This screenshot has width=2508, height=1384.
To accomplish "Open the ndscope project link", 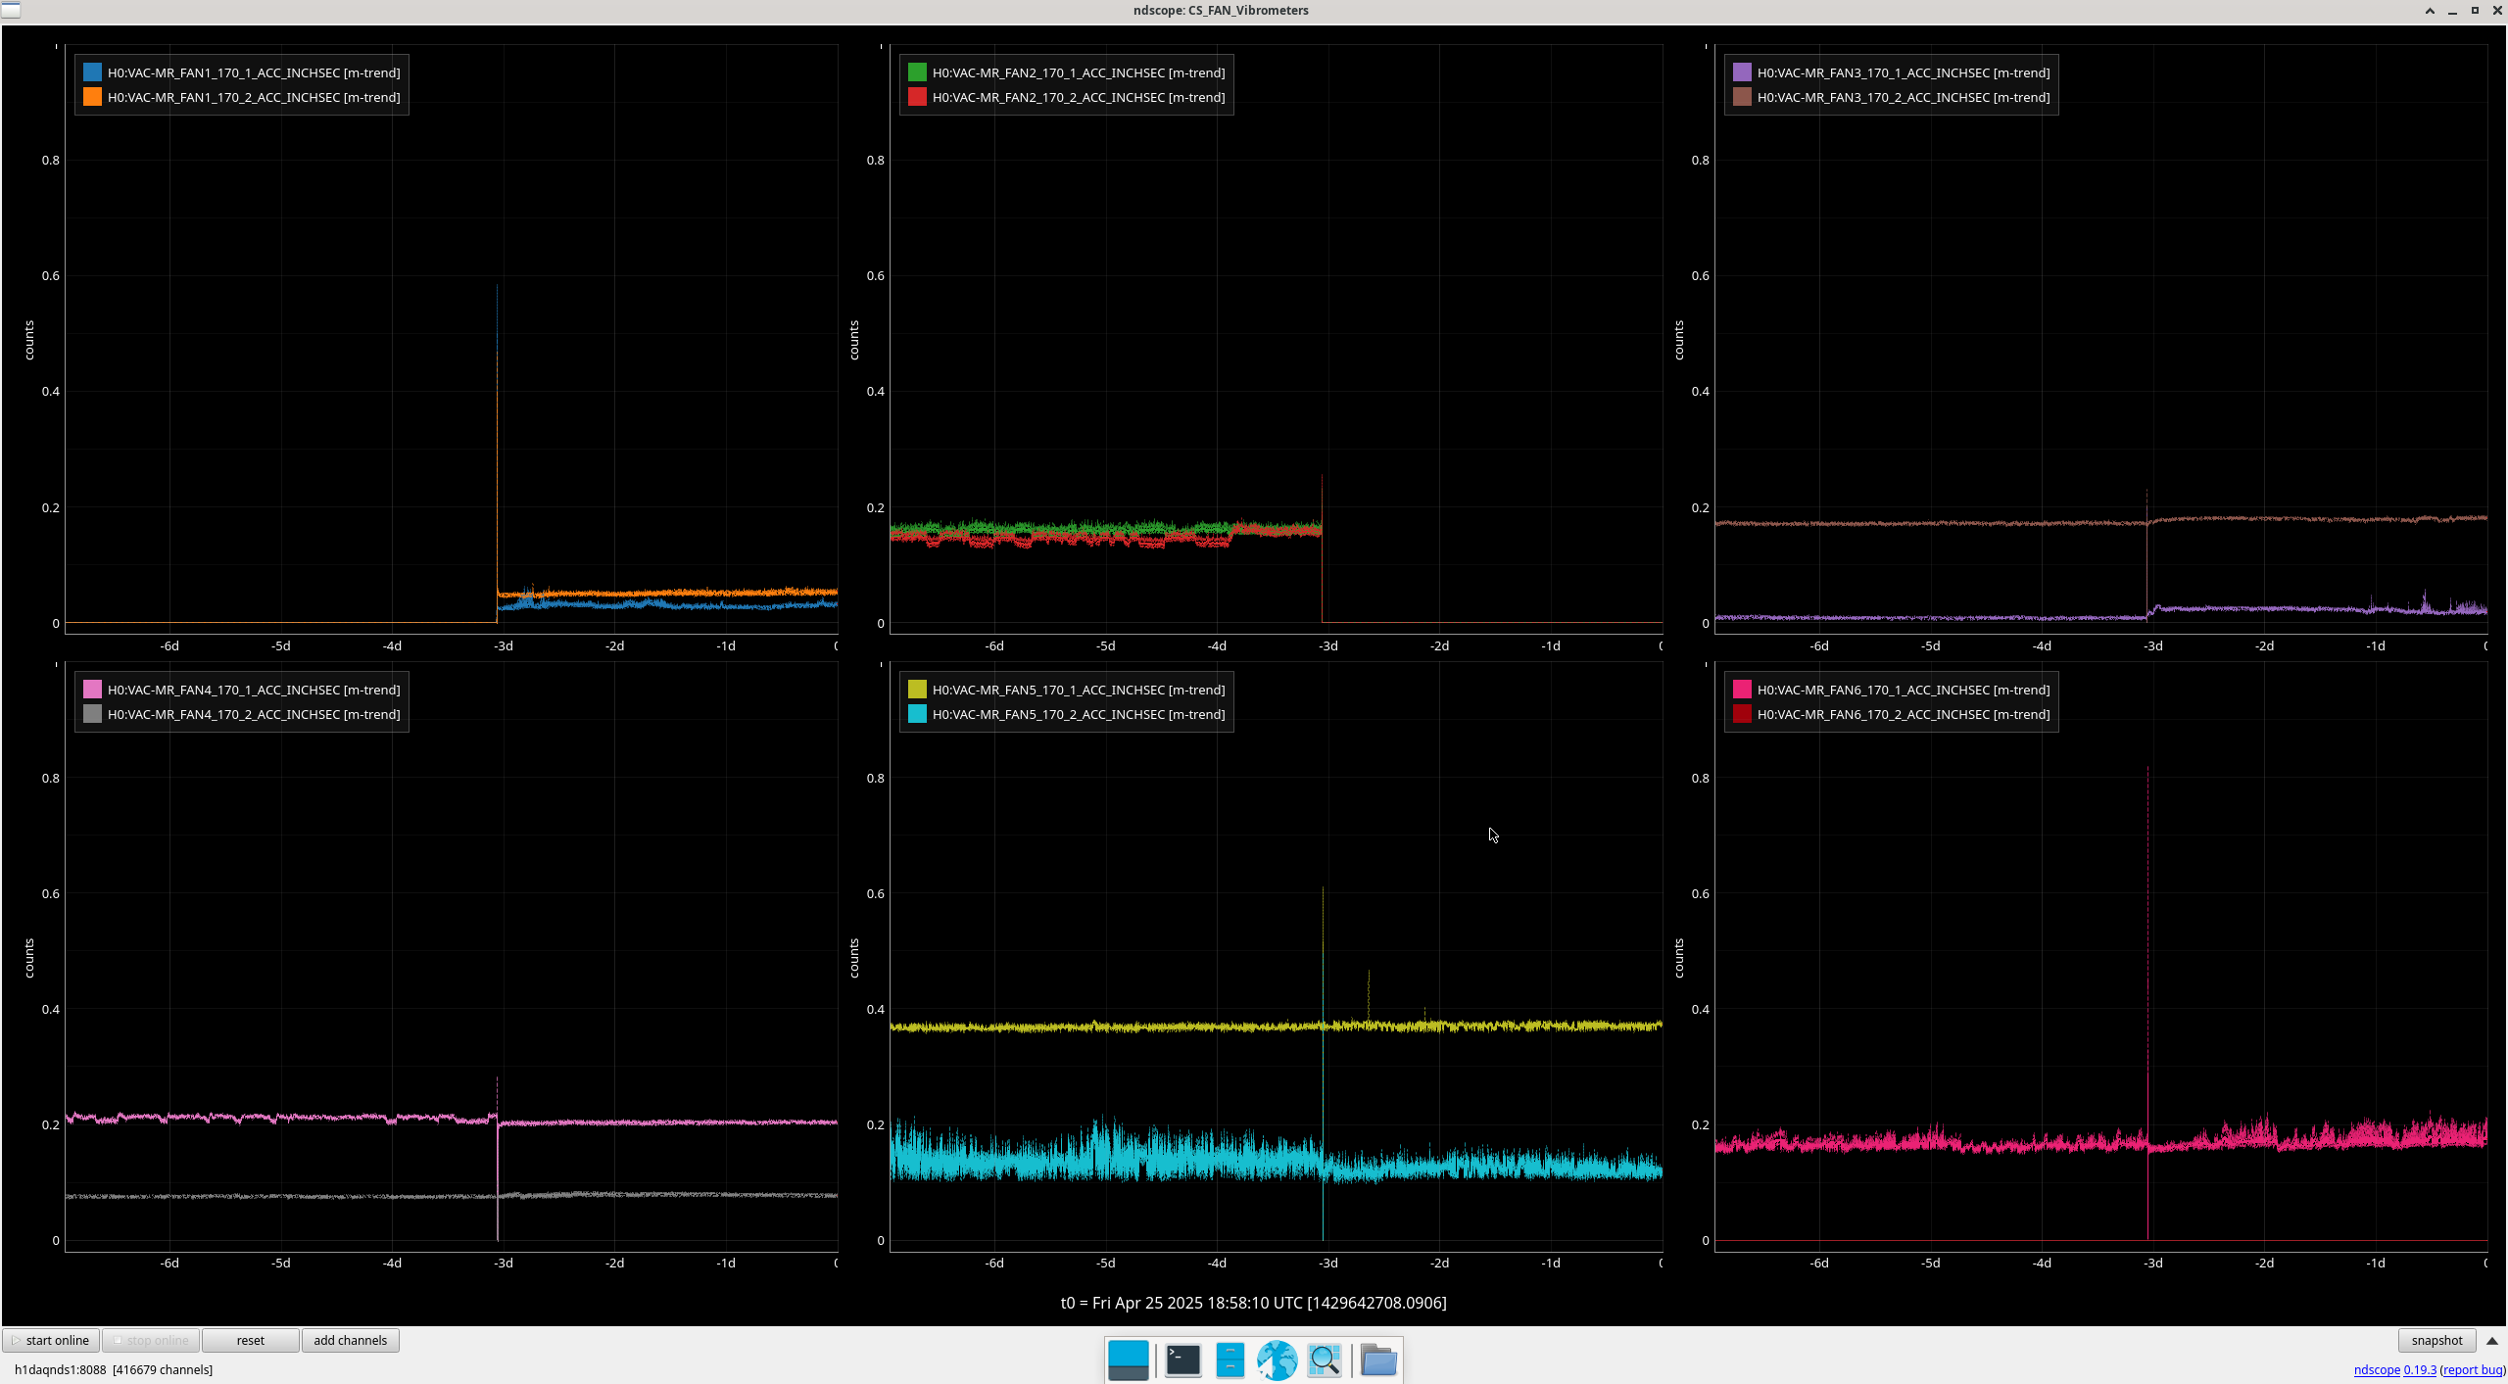I will pyautogui.click(x=2377, y=1369).
